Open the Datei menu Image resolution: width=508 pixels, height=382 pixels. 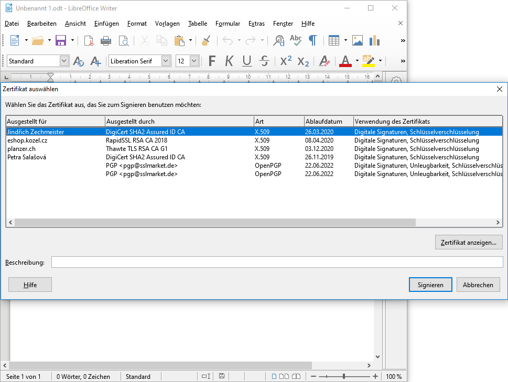12,24
